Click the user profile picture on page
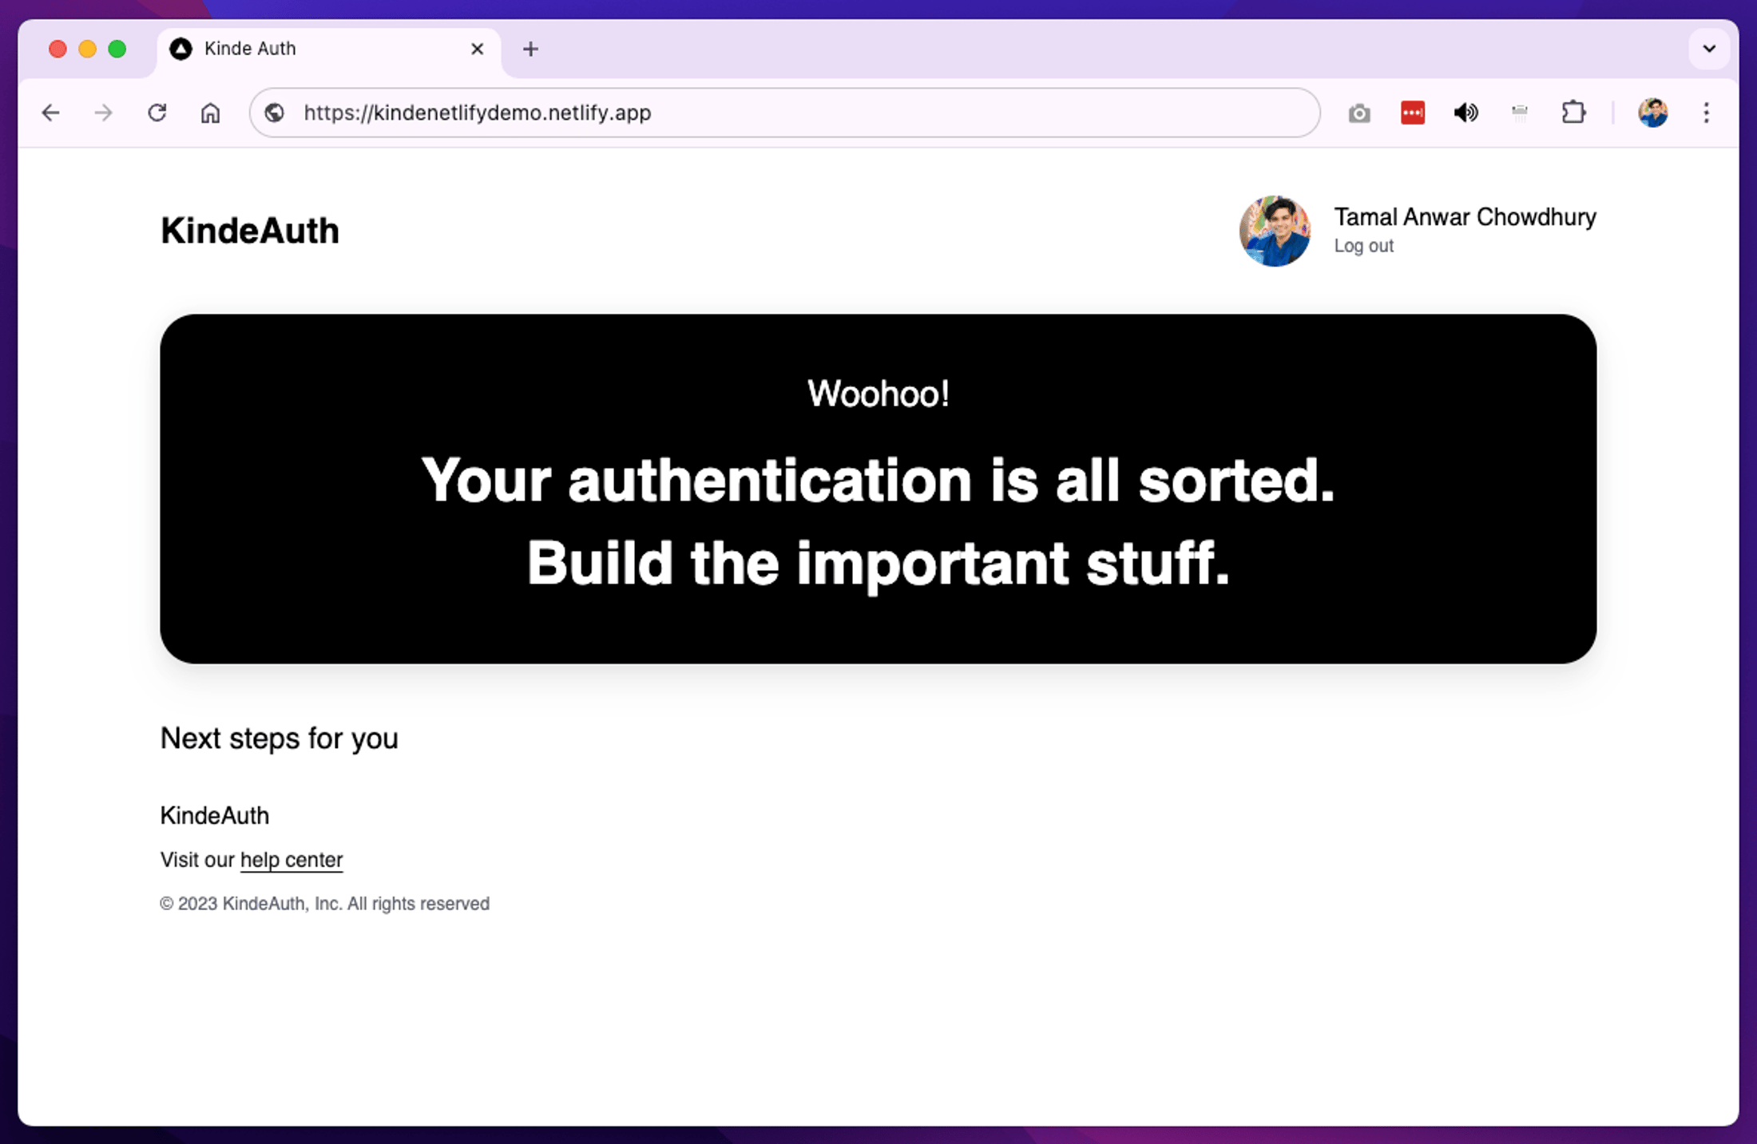1757x1144 pixels. [x=1274, y=231]
